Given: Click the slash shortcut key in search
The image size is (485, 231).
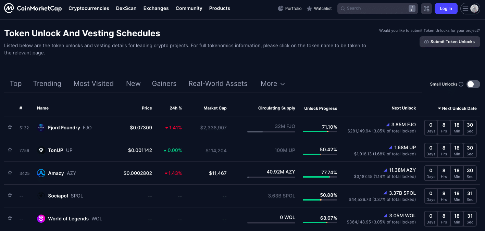Looking at the screenshot, I should click(412, 9).
